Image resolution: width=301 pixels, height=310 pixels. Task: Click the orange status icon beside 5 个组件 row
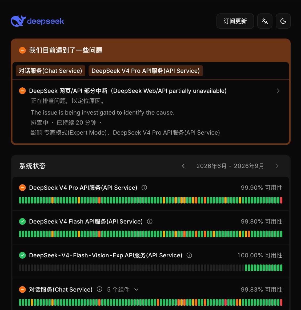pyautogui.click(x=22, y=289)
